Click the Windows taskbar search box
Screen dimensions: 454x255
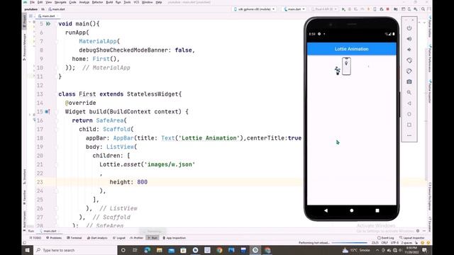click(75, 250)
